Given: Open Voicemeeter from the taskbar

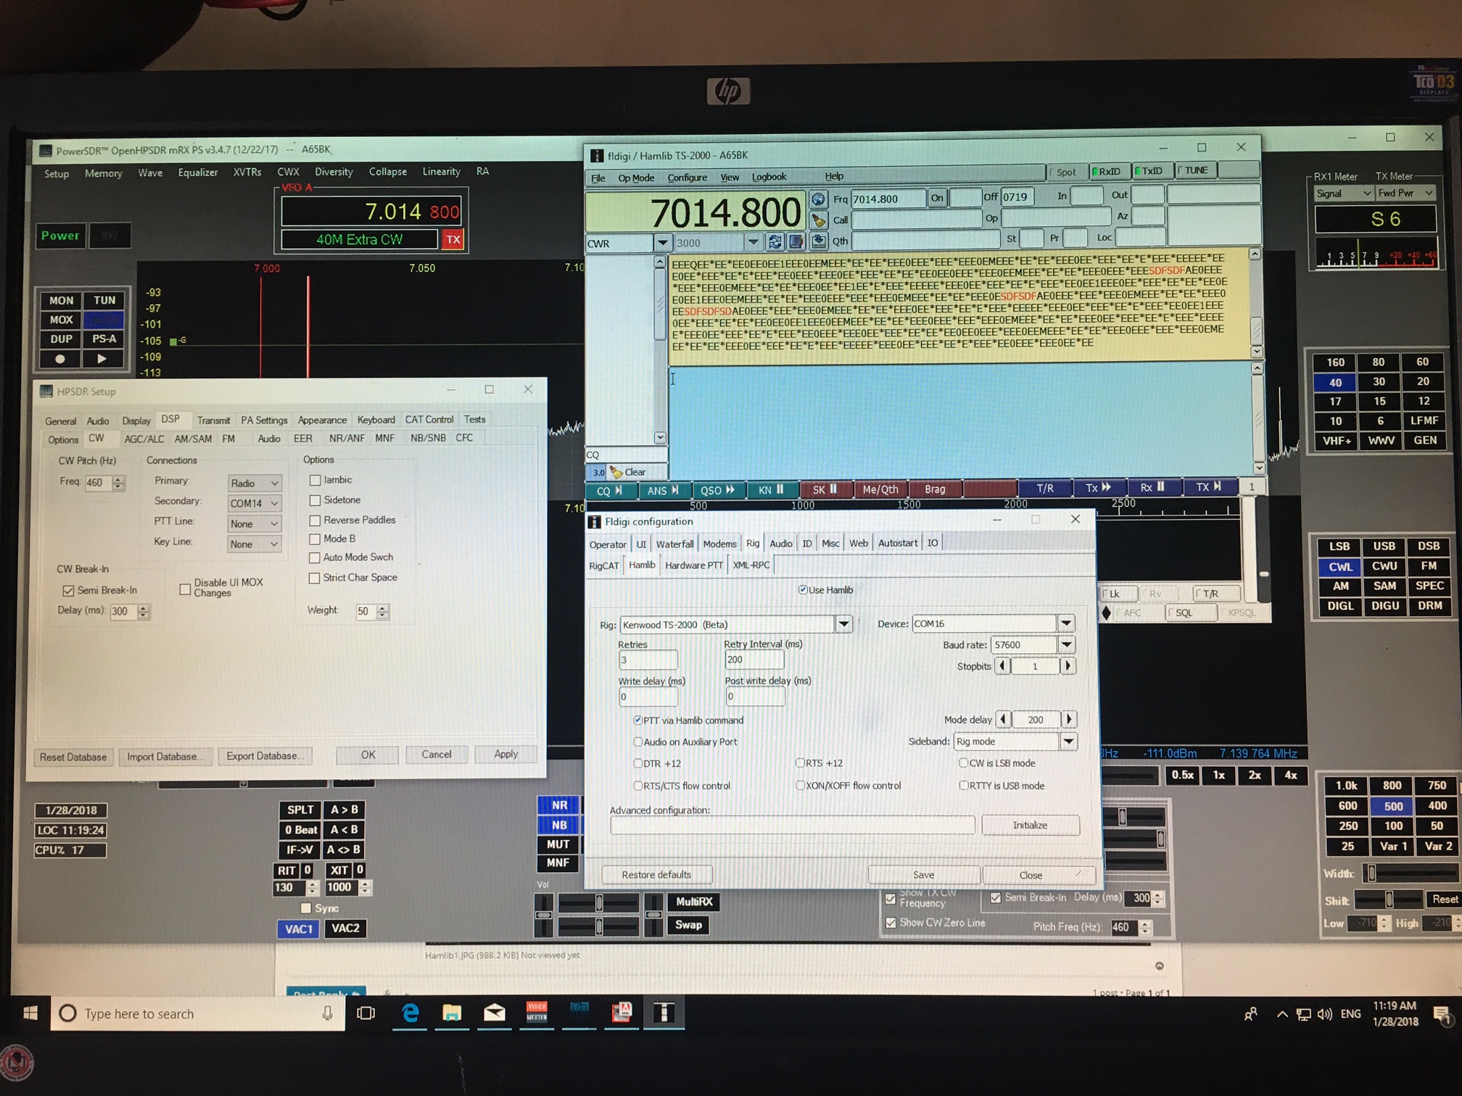Looking at the screenshot, I should [x=537, y=1012].
